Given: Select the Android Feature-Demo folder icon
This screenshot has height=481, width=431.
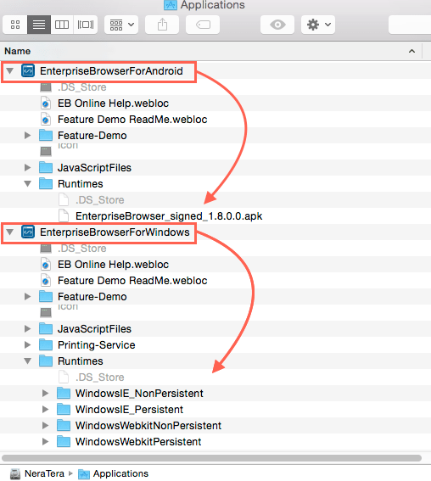Looking at the screenshot, I should coord(46,135).
